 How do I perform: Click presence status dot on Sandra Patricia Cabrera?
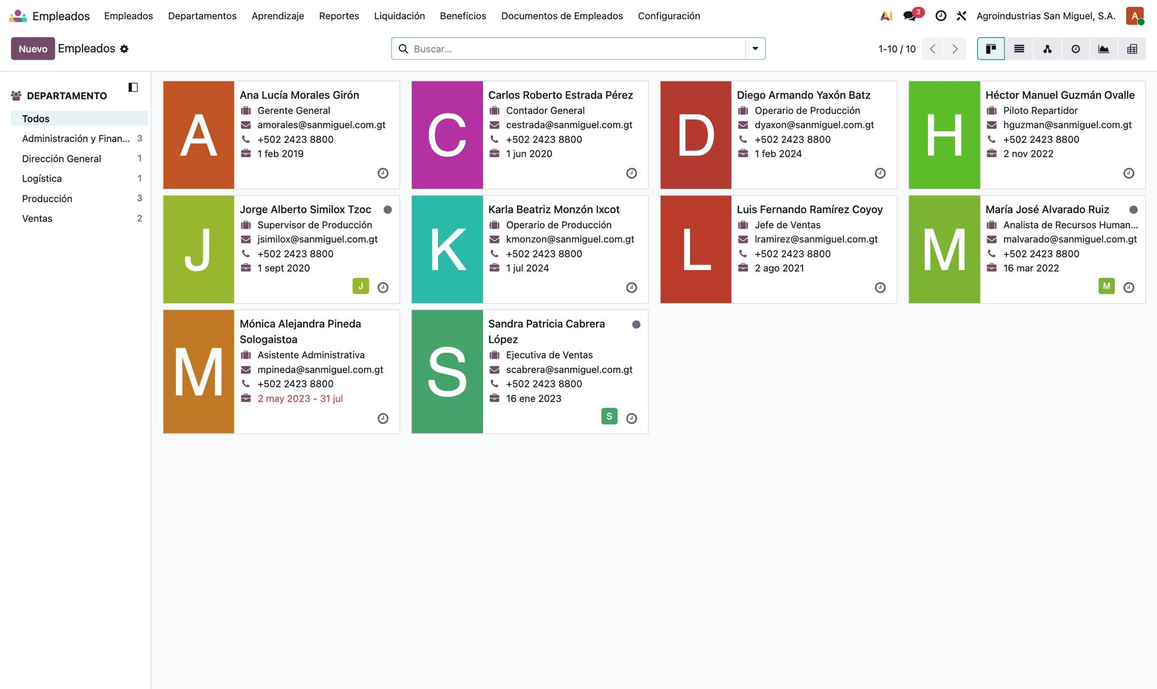pyautogui.click(x=636, y=324)
